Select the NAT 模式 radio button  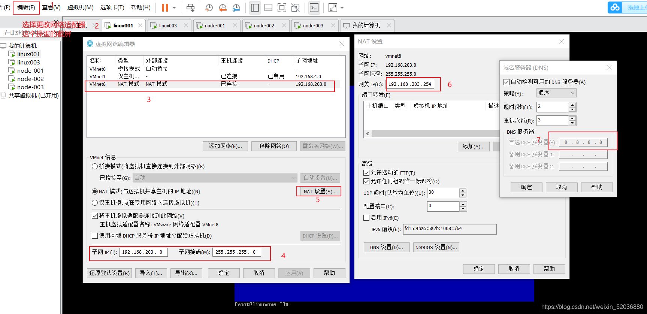95,191
